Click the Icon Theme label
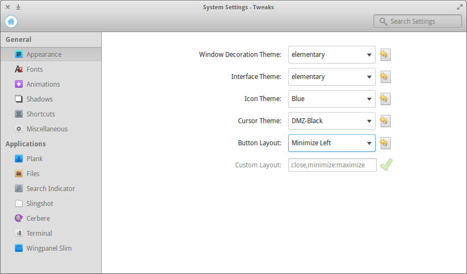 263,98
